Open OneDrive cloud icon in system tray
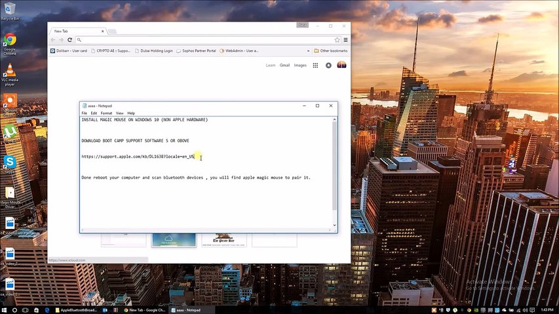This screenshot has height=314, width=559. (504, 310)
